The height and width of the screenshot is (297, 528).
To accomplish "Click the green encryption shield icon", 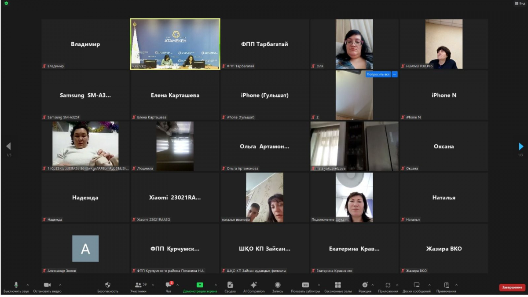I will pos(6,3).
